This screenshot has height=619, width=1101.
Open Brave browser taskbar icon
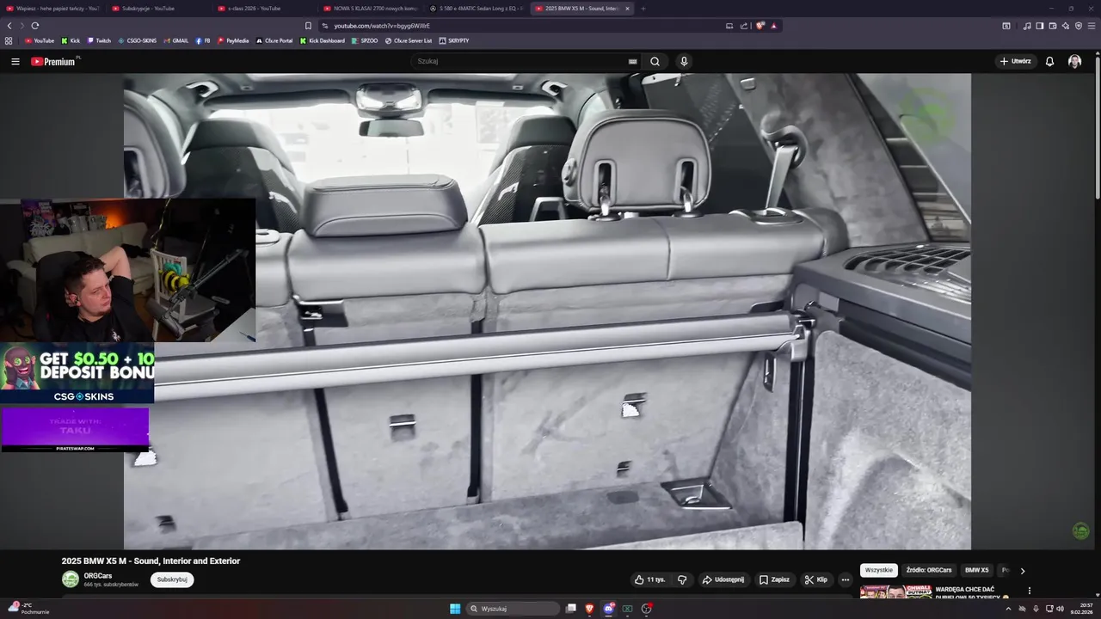[590, 609]
